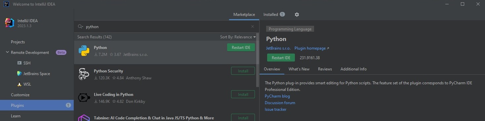Open the Discussion forum link
This screenshot has width=485, height=121.
280,103
